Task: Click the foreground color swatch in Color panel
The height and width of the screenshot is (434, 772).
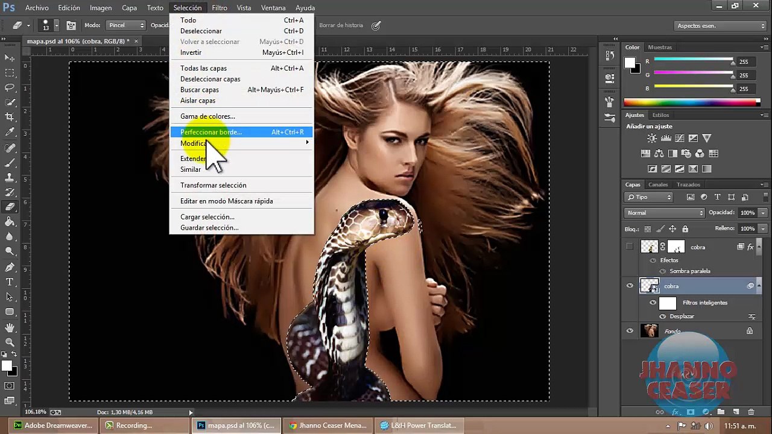Action: point(630,63)
